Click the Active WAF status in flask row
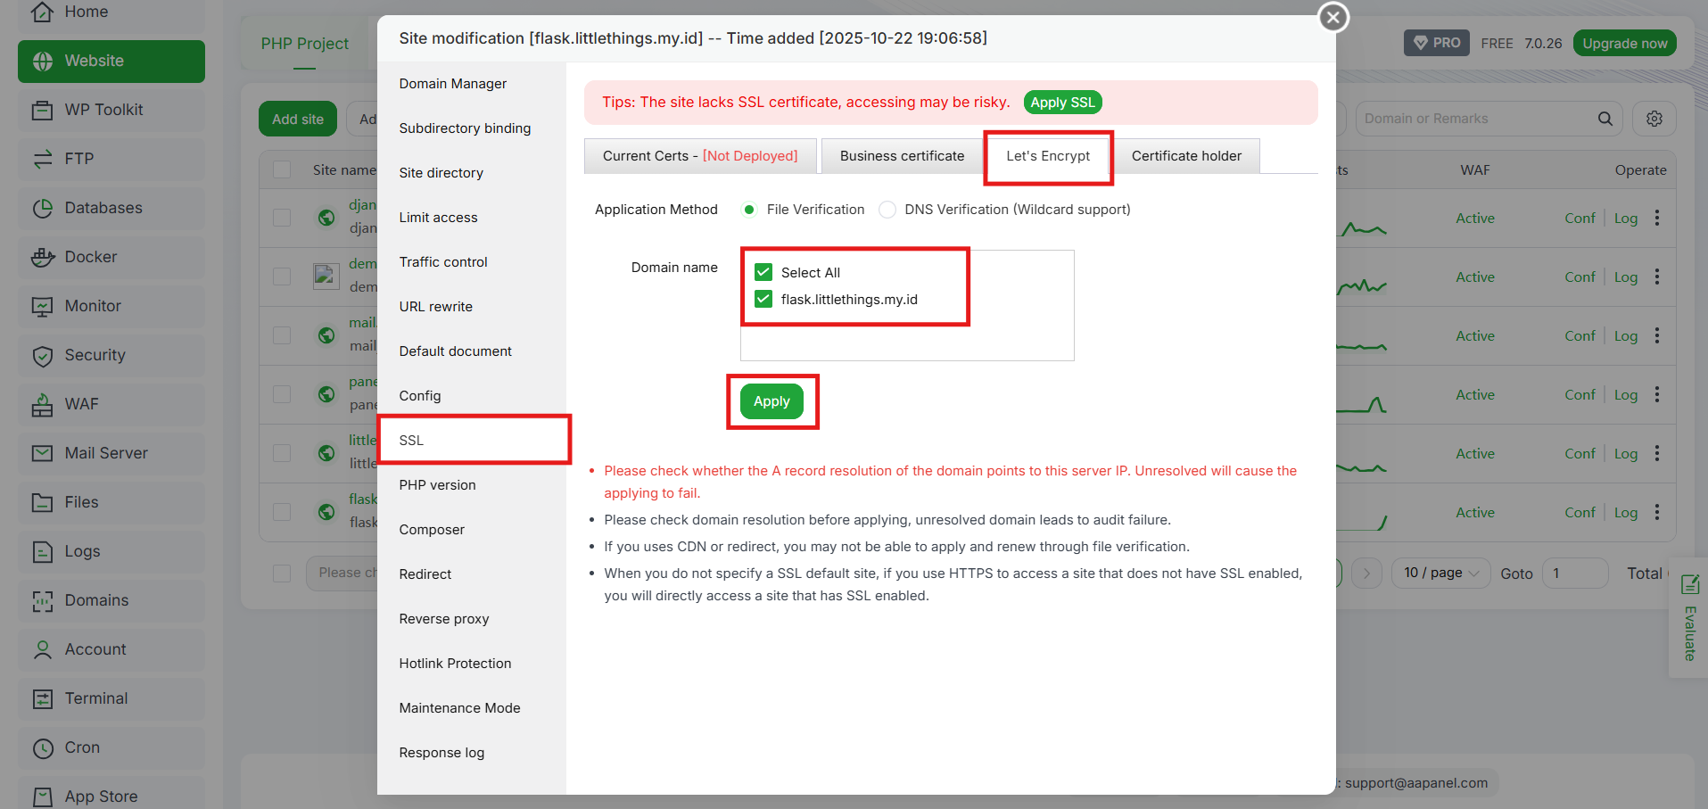This screenshot has width=1708, height=809. 1474,512
